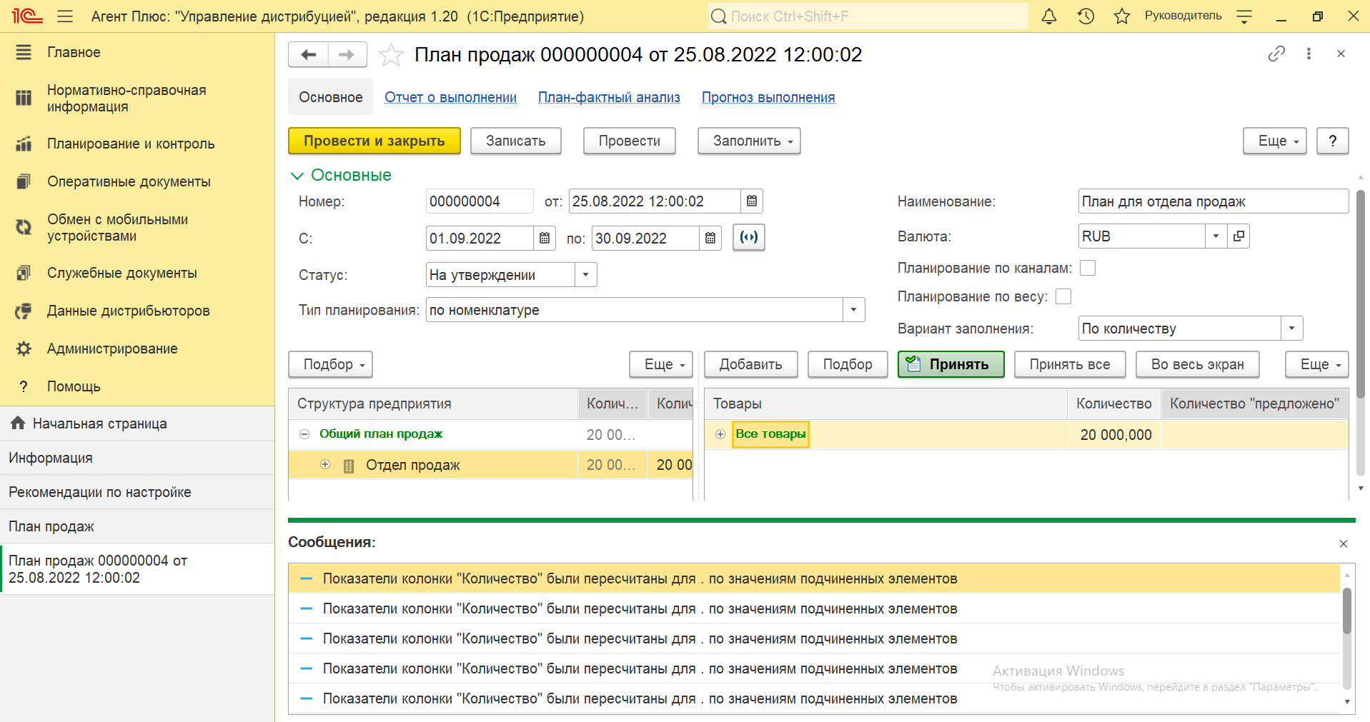The image size is (1370, 722).
Task: Click into the Наименование text field
Action: coord(1212,201)
